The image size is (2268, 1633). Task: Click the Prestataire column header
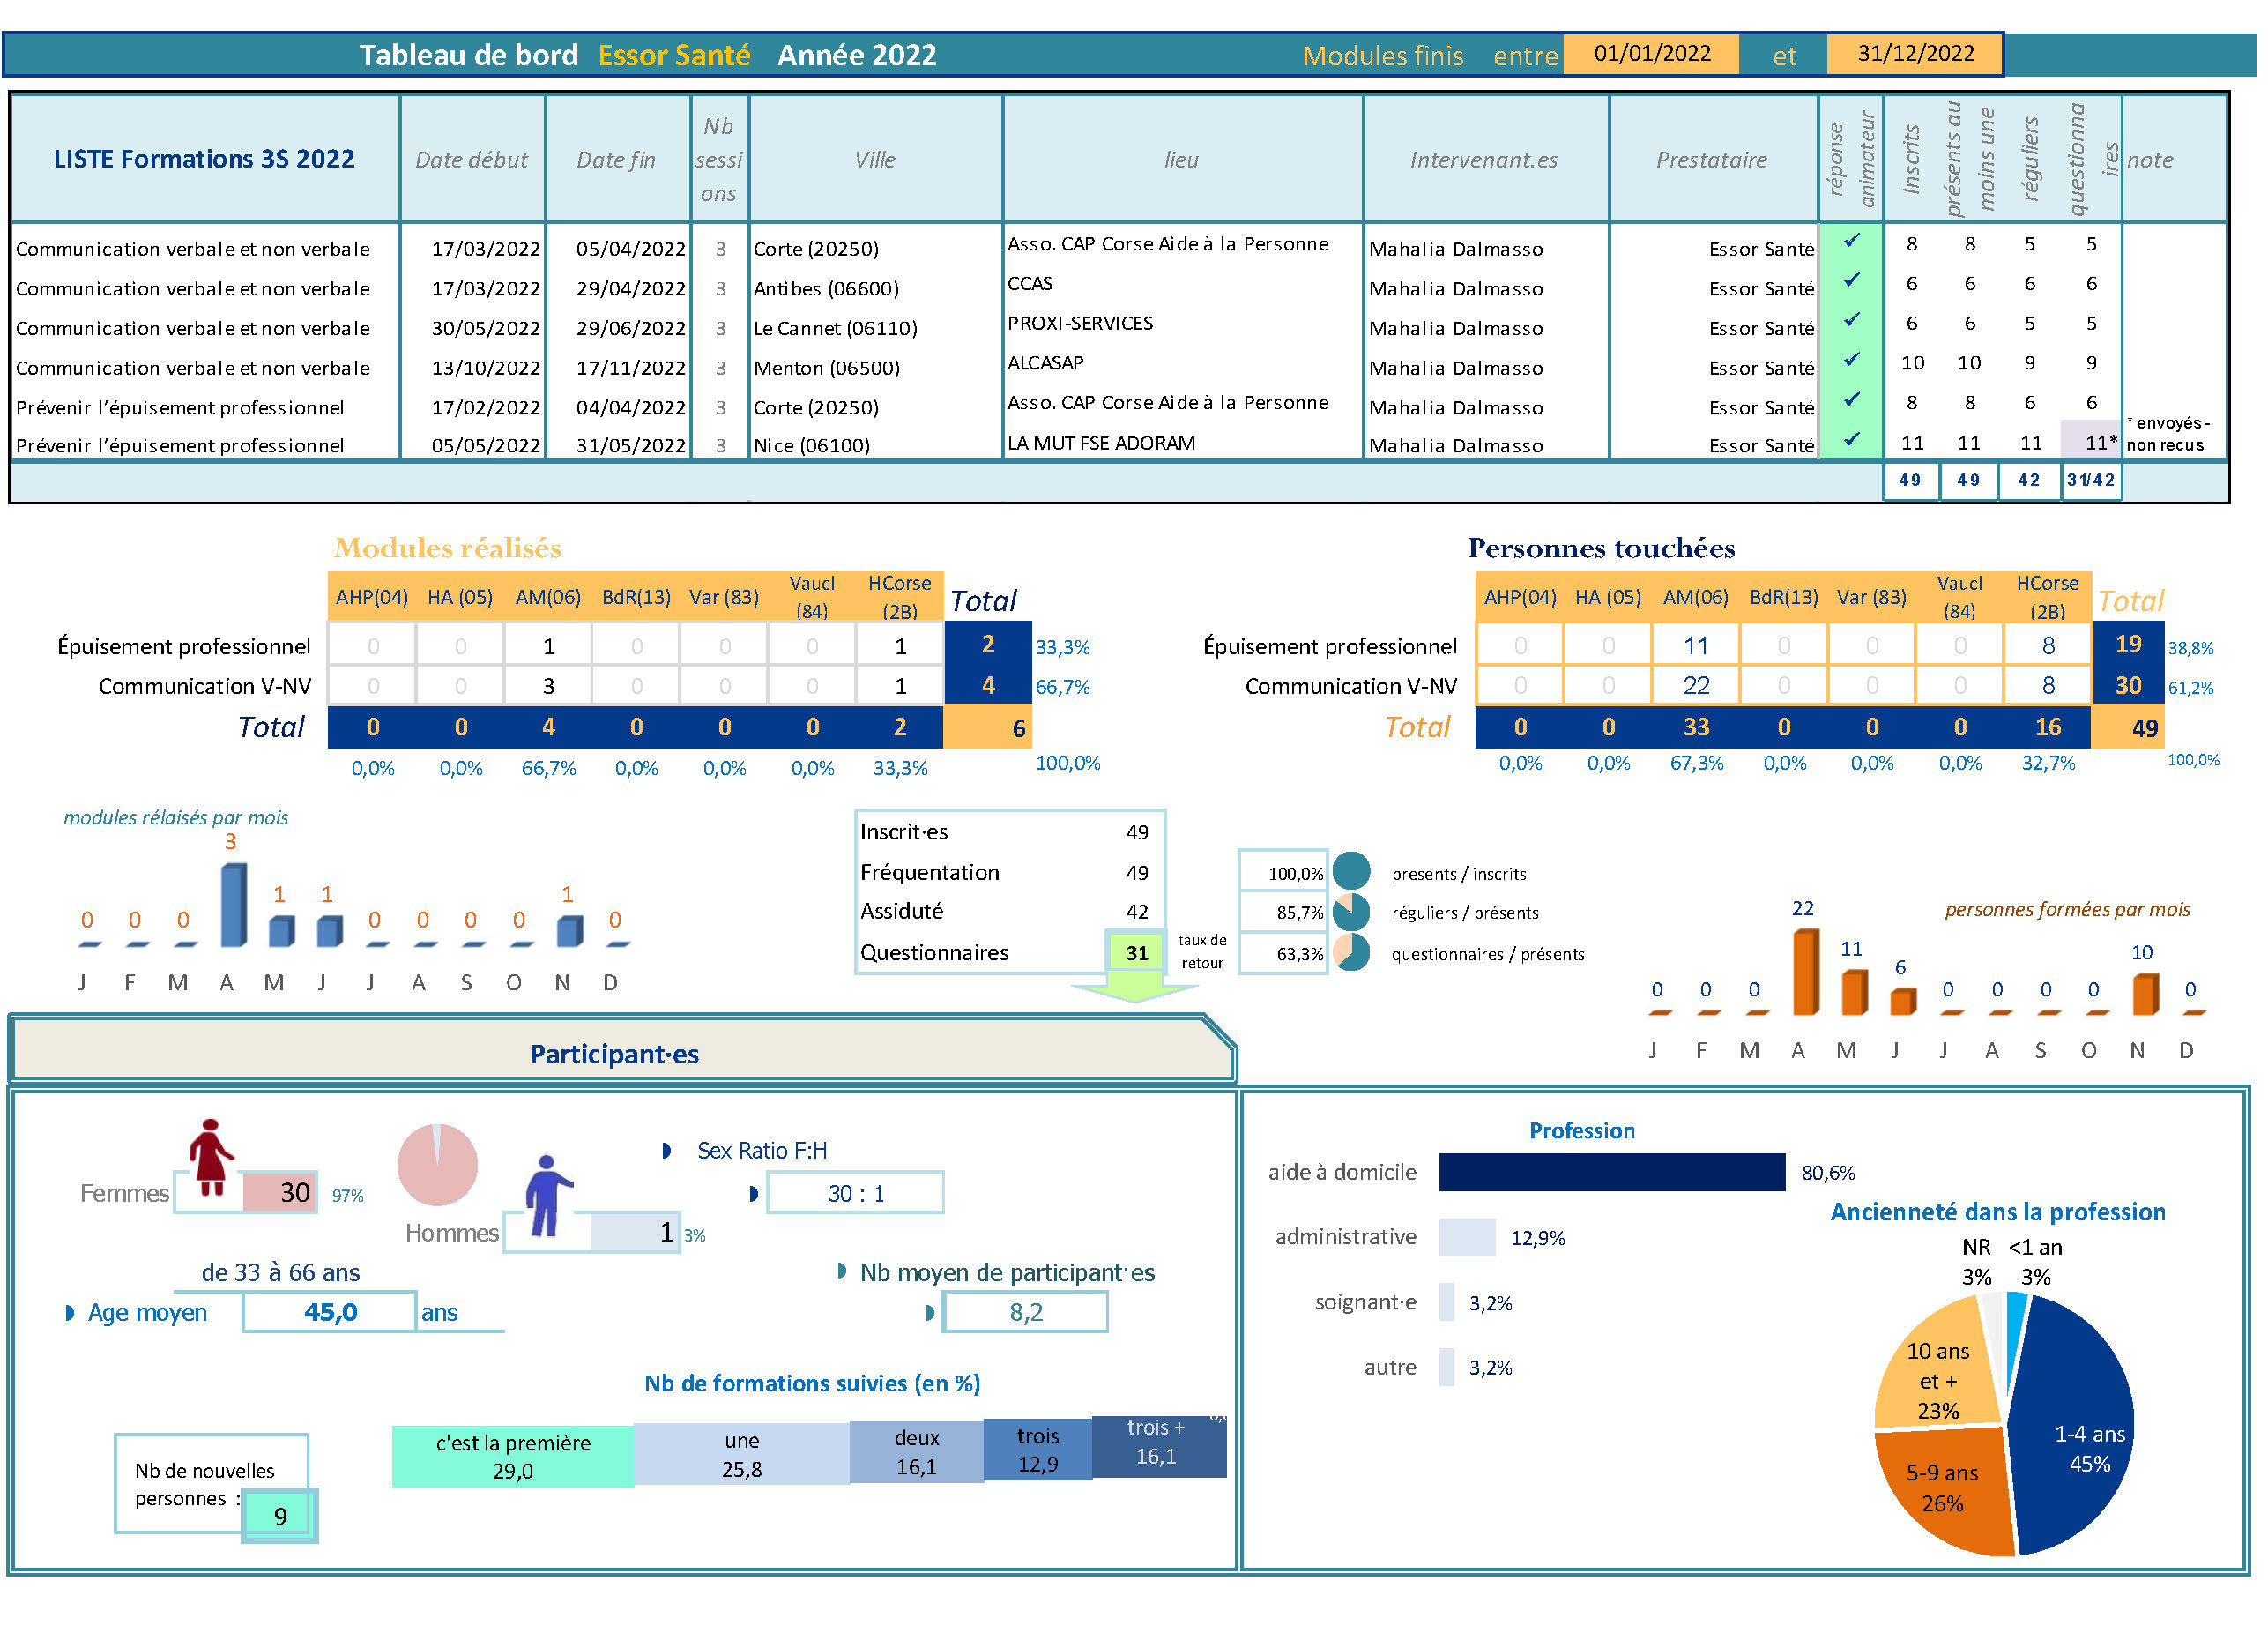1712,159
